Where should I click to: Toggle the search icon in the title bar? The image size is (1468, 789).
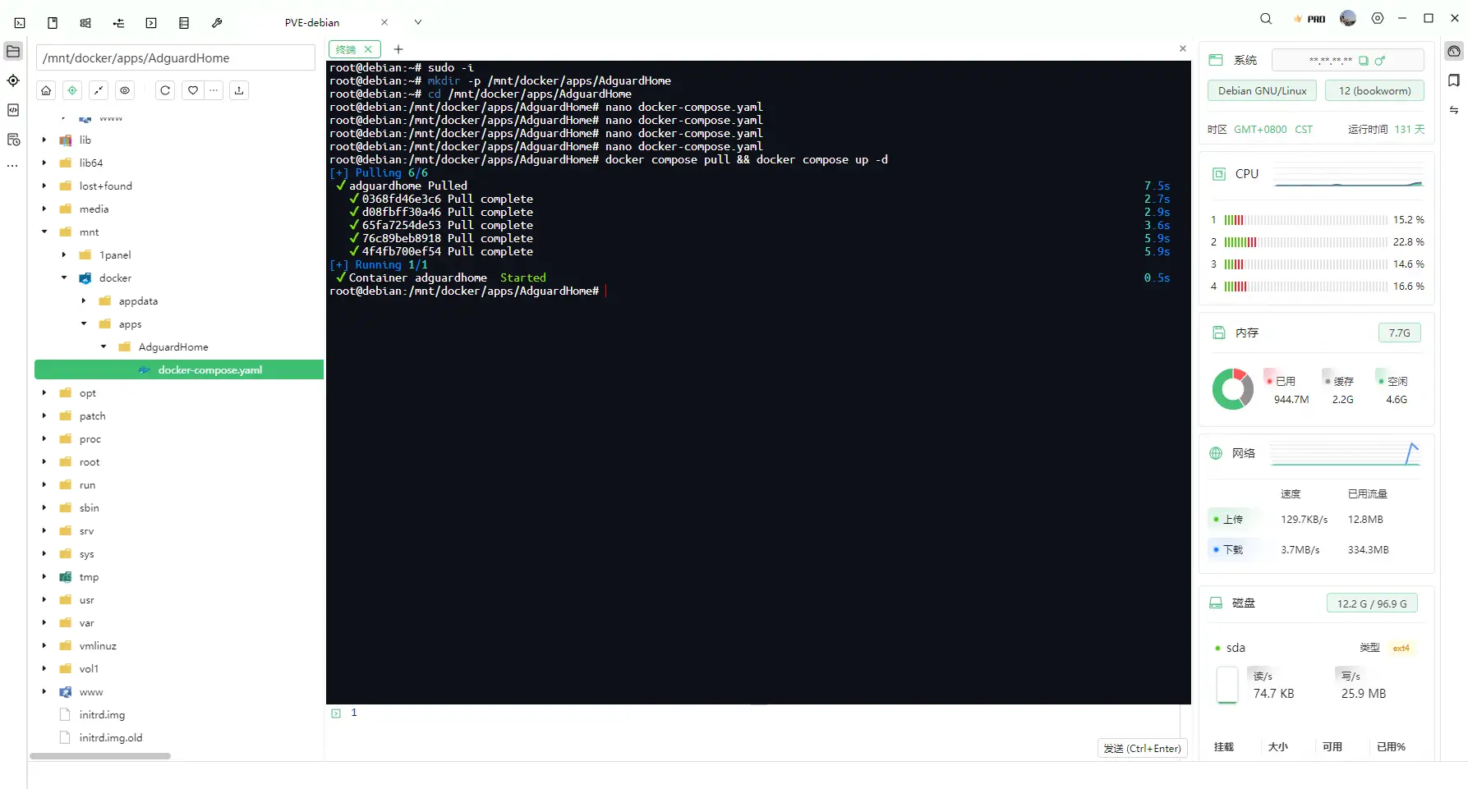1265,18
